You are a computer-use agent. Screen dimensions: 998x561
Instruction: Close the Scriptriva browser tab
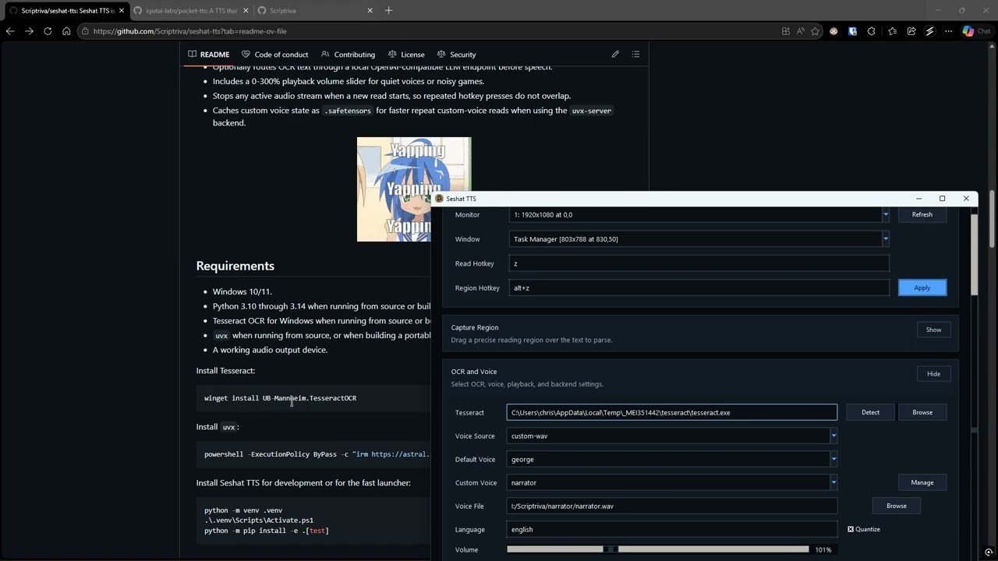370,10
